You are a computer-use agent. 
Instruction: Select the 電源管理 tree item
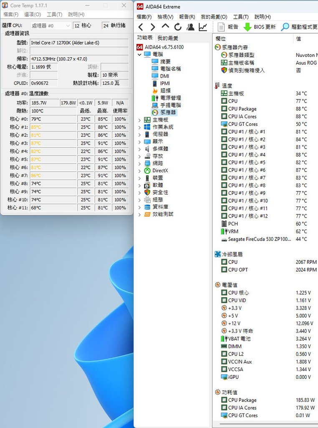(x=166, y=98)
